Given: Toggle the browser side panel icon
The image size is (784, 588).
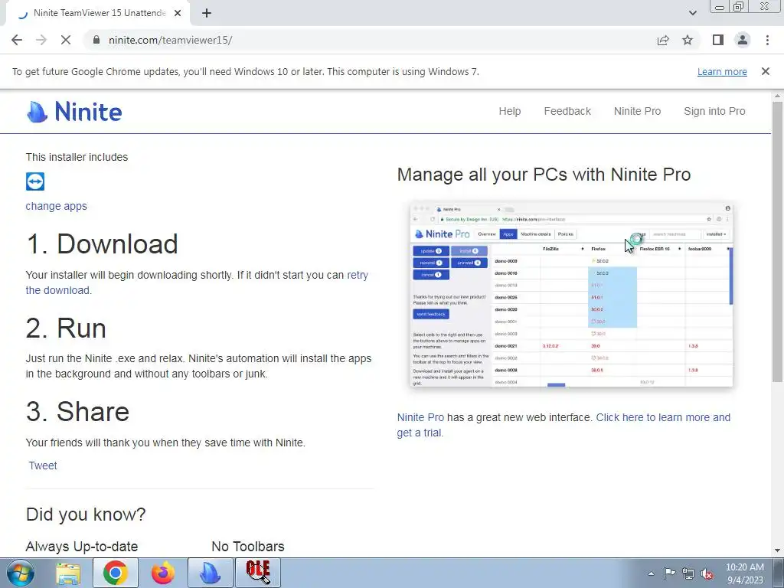Looking at the screenshot, I should coord(718,40).
